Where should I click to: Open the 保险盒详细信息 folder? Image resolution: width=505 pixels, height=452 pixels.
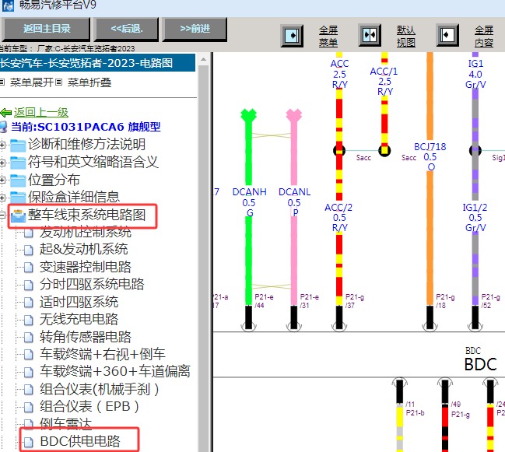(x=74, y=197)
